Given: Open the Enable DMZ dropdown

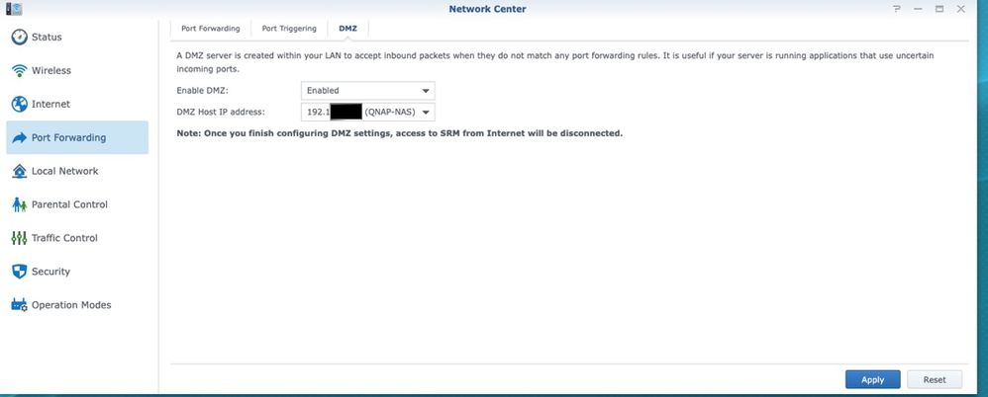Looking at the screenshot, I should (x=368, y=91).
